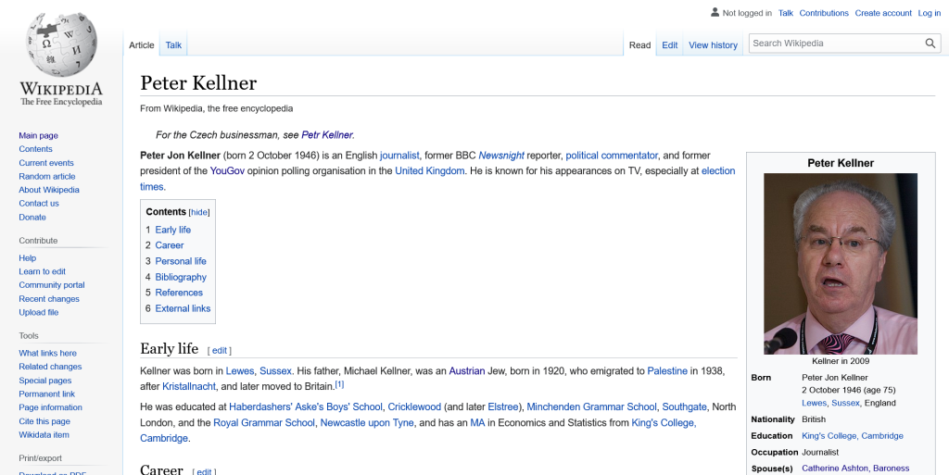Open a Random article
The height and width of the screenshot is (475, 949).
(47, 176)
